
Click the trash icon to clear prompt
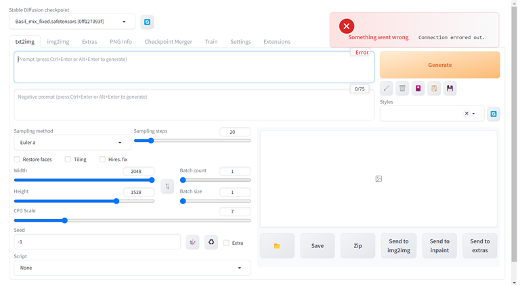click(402, 89)
